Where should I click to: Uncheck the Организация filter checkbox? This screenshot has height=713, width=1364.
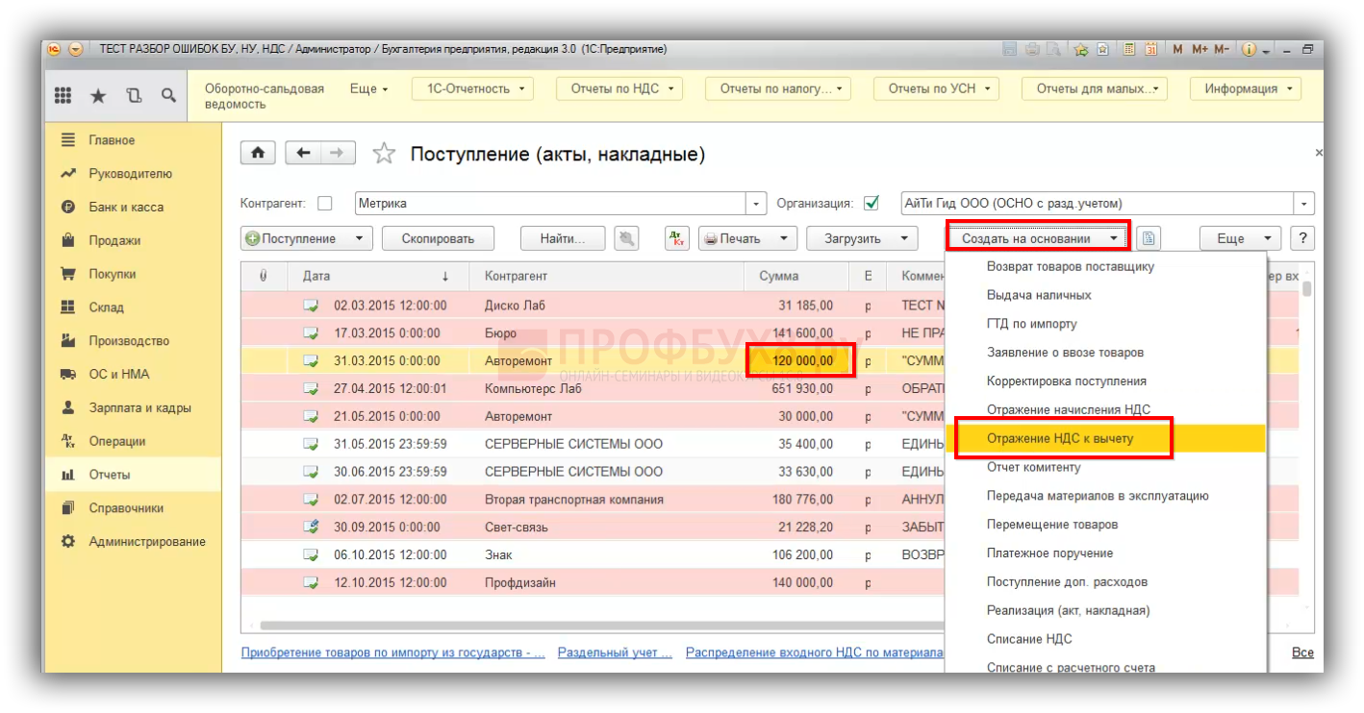(x=871, y=204)
